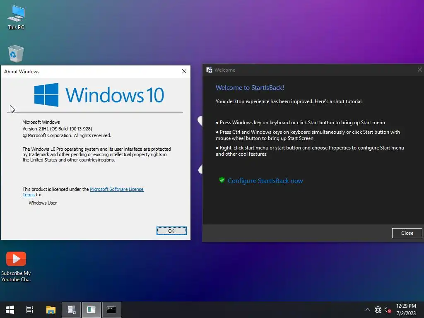The width and height of the screenshot is (424, 318).
Task: Close the About Windows dialog
Action: 184,71
